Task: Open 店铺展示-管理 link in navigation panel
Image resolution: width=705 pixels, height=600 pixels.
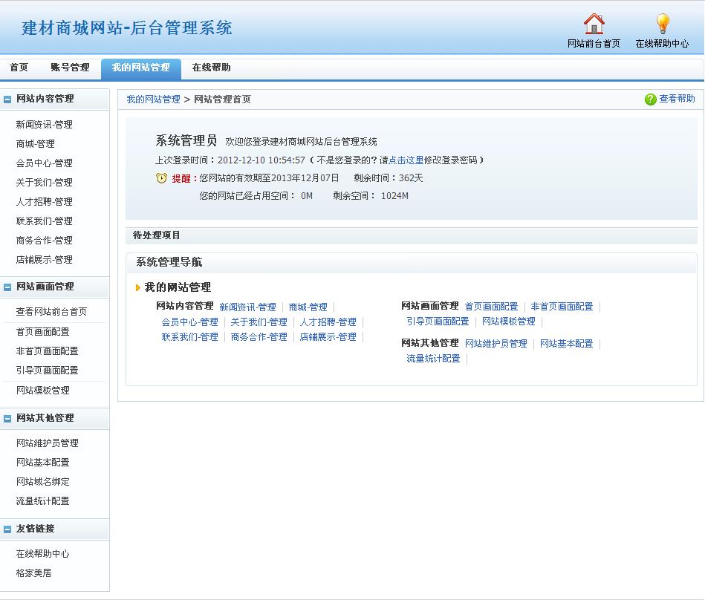Action: [328, 337]
